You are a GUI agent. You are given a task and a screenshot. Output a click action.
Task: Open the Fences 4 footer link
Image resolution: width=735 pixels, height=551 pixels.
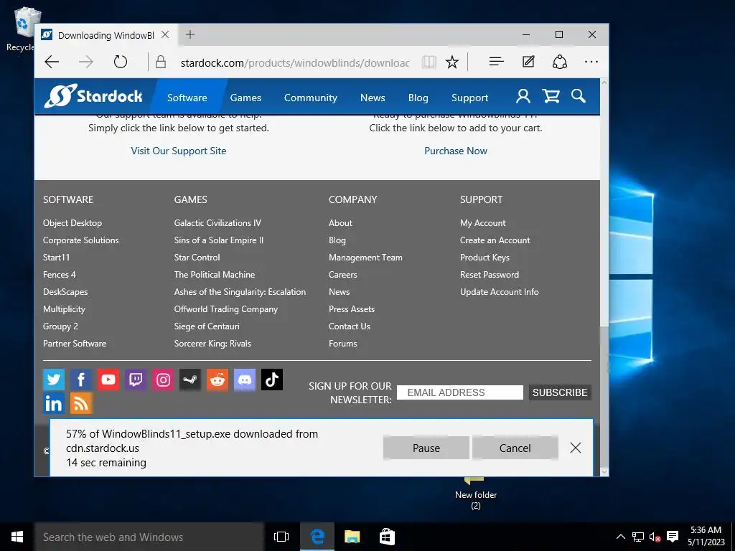tap(59, 275)
